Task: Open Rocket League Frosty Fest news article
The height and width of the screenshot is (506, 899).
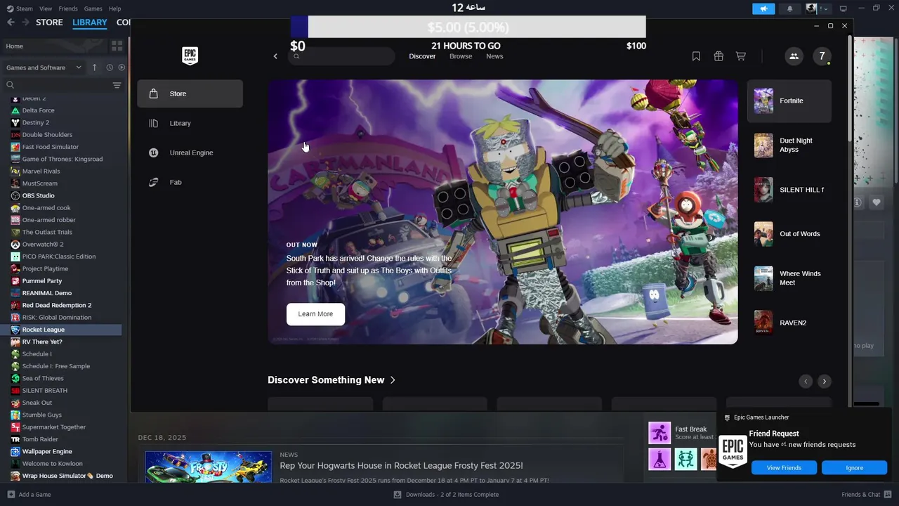Action: click(401, 465)
